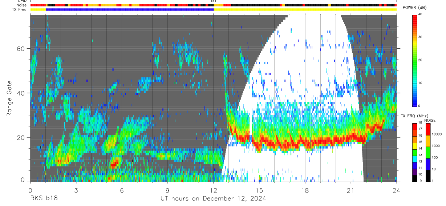Click the '14' TX FRQ legend value

click(x=420, y=149)
